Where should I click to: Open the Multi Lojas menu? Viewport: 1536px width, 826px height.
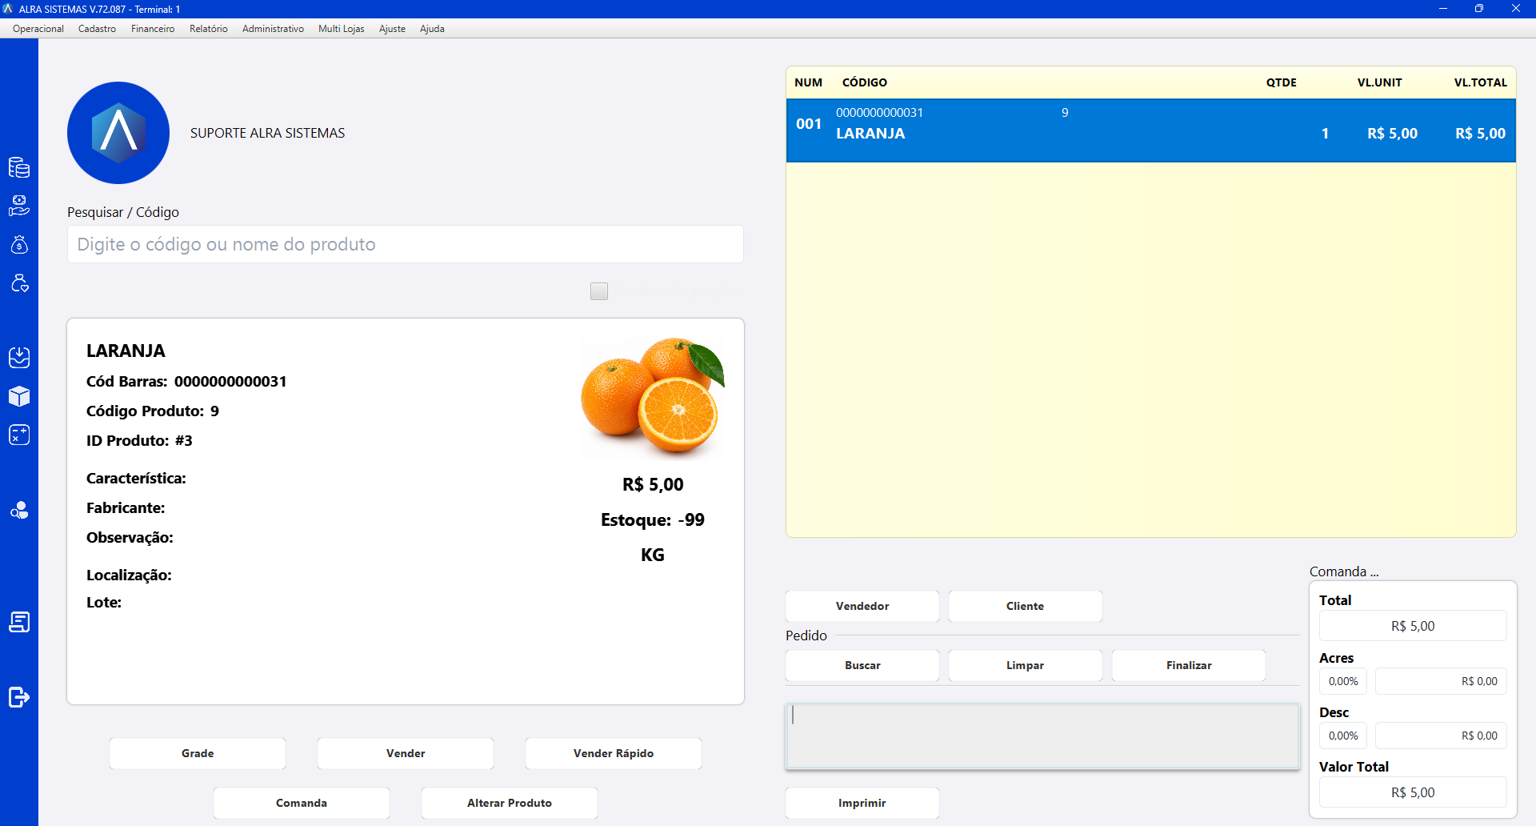pos(342,29)
